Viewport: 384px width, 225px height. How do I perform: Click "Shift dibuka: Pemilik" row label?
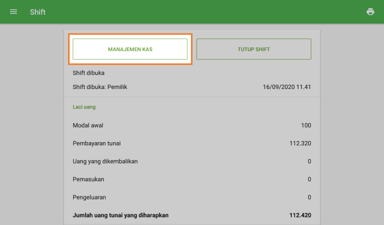(x=100, y=87)
